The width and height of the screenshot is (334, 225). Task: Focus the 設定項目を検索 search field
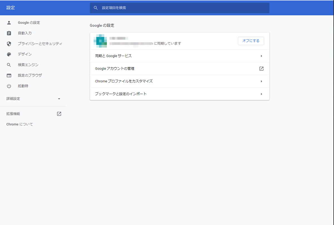(180, 8)
